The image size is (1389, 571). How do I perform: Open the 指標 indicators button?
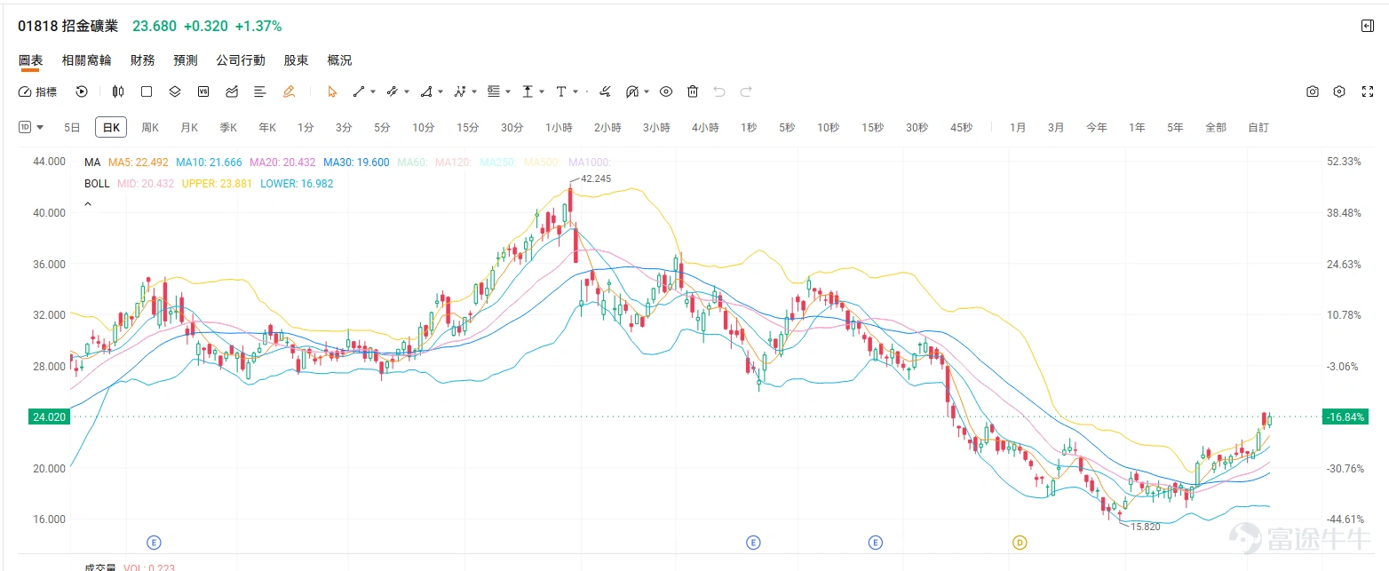click(38, 91)
